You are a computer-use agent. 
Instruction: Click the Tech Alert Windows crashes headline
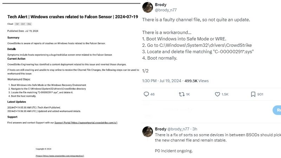[73, 17]
